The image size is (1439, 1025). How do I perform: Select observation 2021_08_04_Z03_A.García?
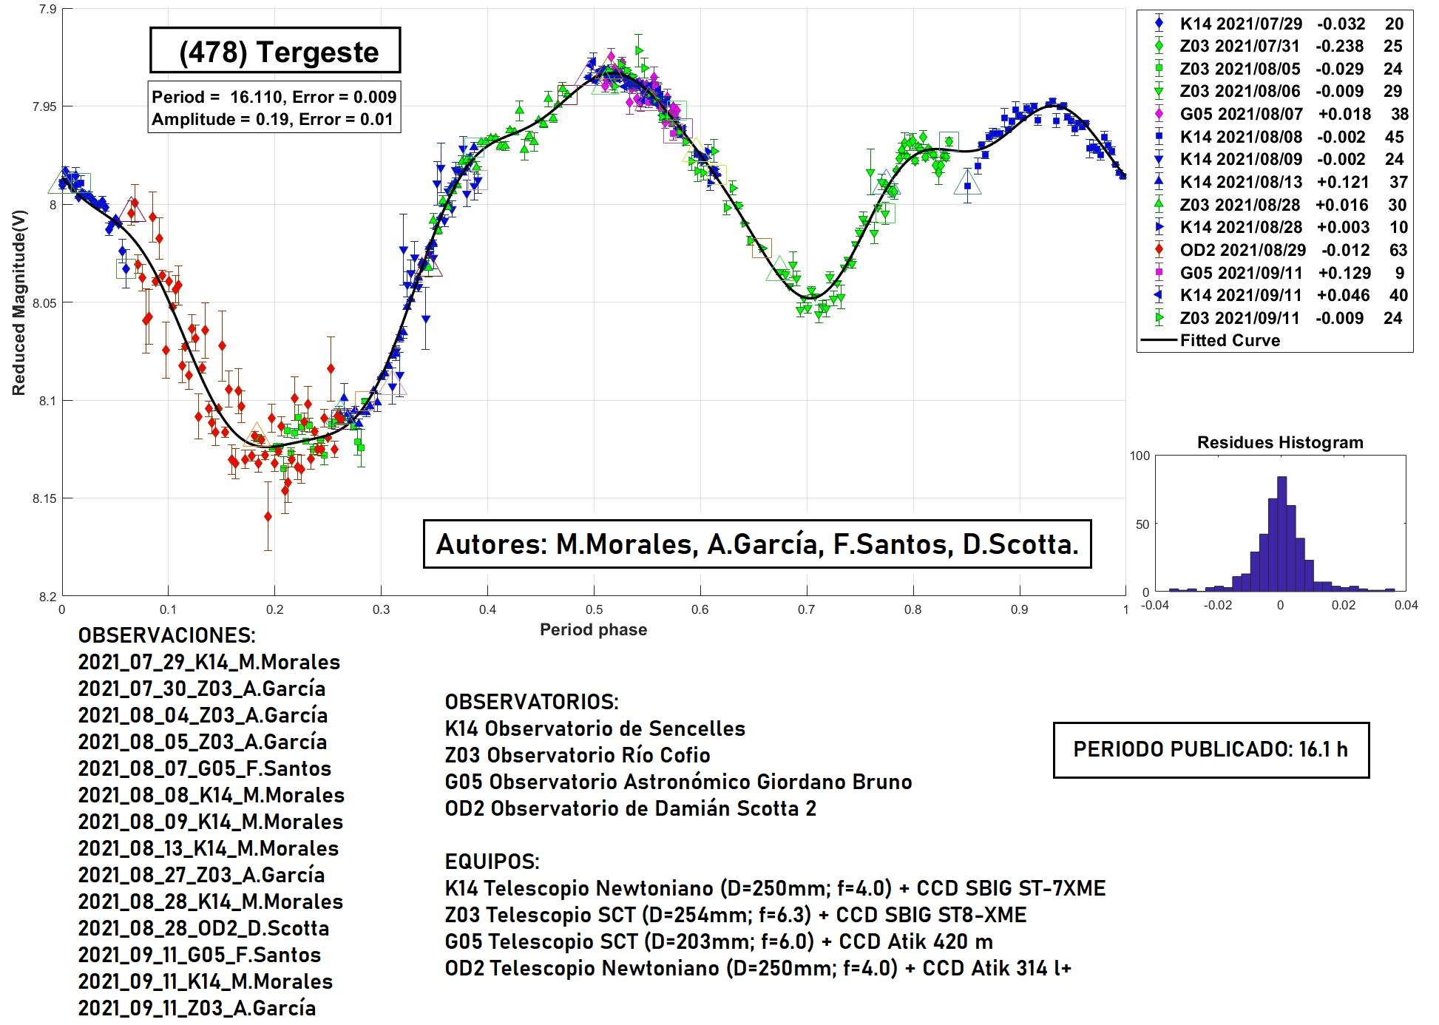tap(203, 715)
